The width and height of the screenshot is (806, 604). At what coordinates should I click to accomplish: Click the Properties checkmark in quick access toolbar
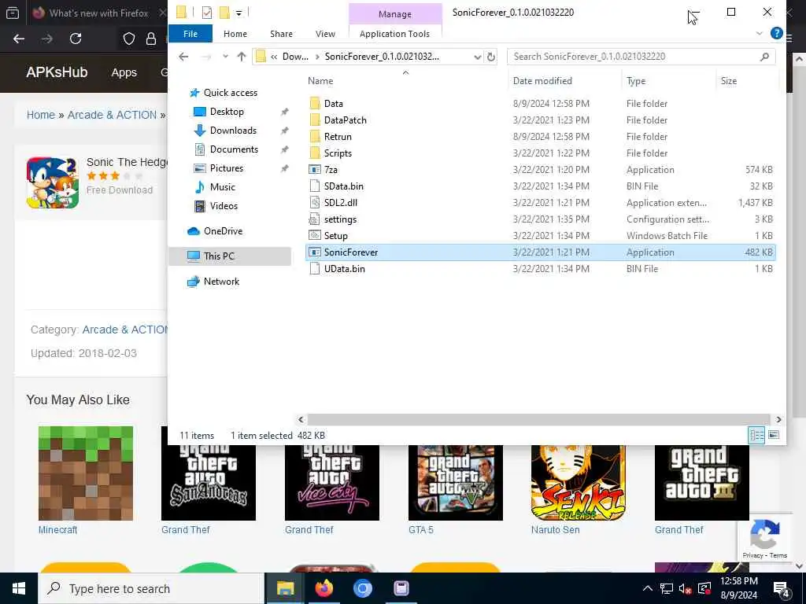pos(207,13)
